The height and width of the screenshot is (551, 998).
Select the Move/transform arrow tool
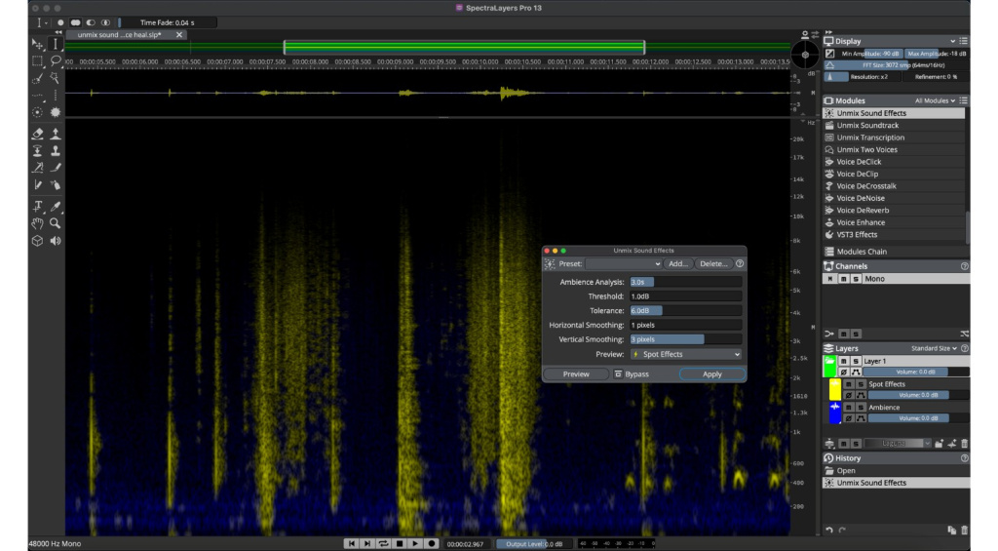[38, 44]
